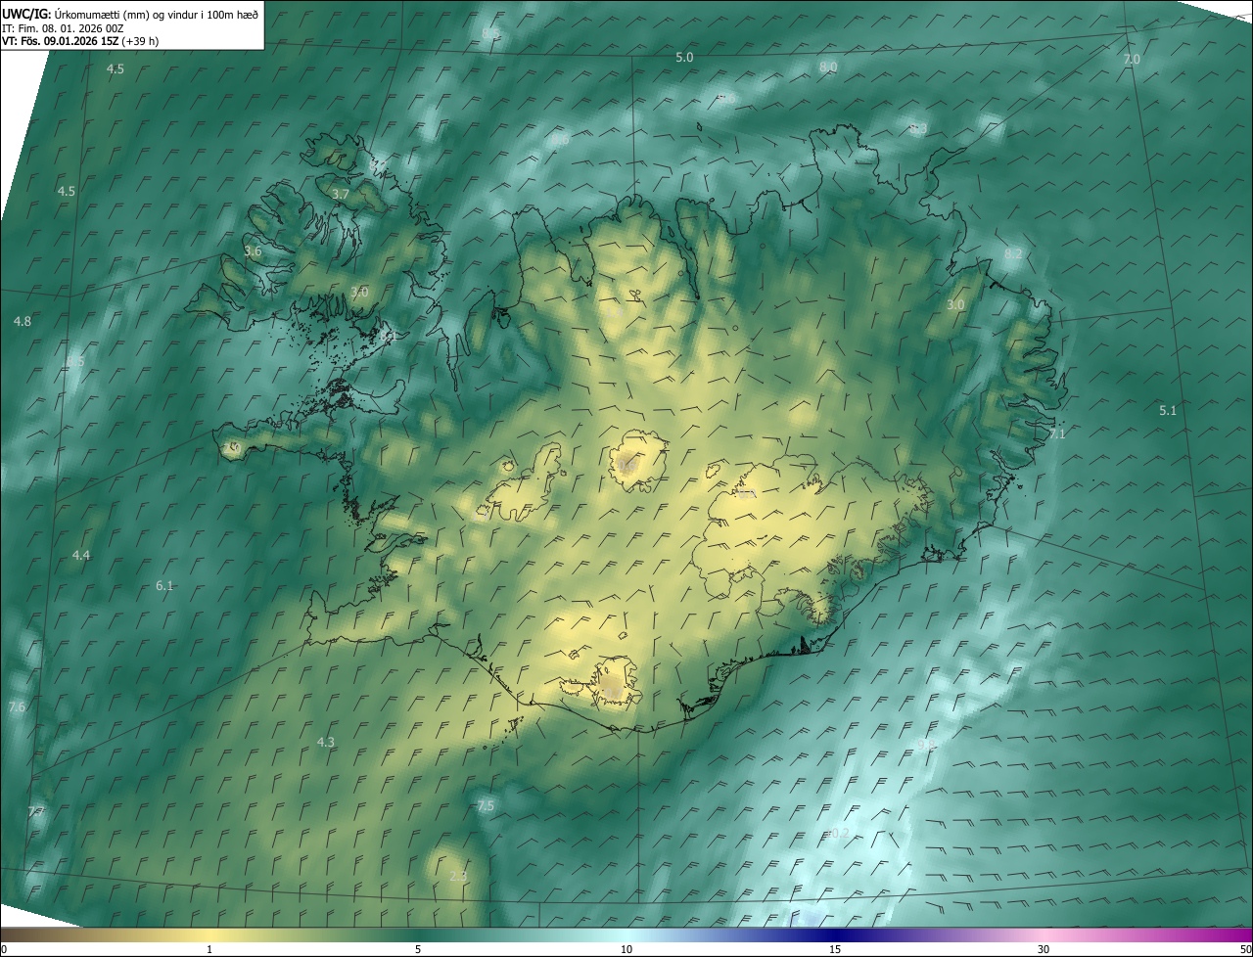Click the 2.3 value label in the yellow patch
This screenshot has width=1253, height=957.
click(458, 877)
